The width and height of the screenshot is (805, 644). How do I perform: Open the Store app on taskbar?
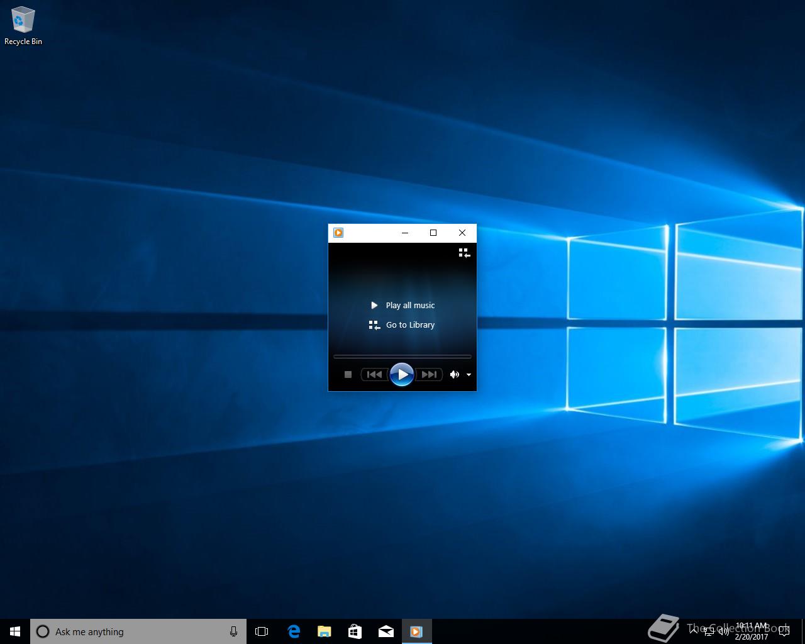click(x=355, y=631)
